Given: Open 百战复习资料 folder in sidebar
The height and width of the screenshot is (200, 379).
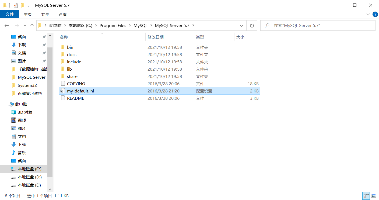Looking at the screenshot, I should 30,94.
